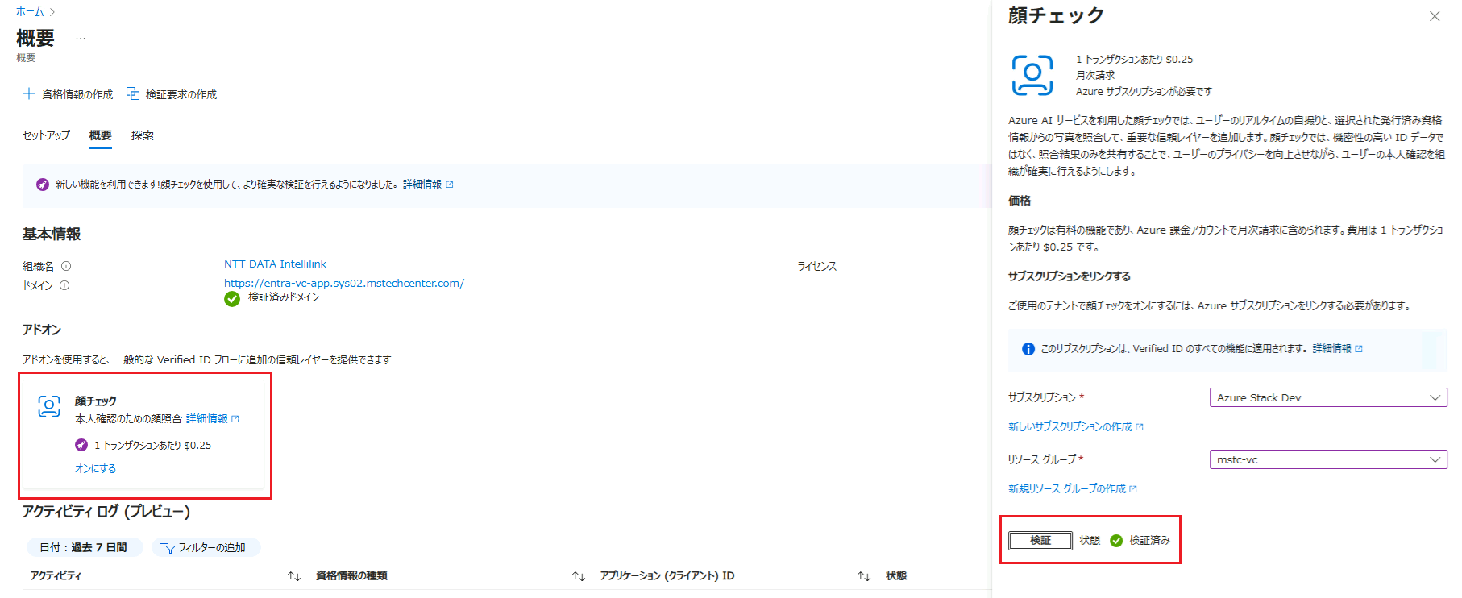Sort by 資格情報の種類 column arrows
This screenshot has width=1462, height=598.
pos(578,576)
